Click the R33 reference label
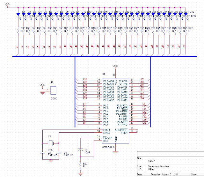The height and width of the screenshot is (177, 204). [x=85, y=164]
